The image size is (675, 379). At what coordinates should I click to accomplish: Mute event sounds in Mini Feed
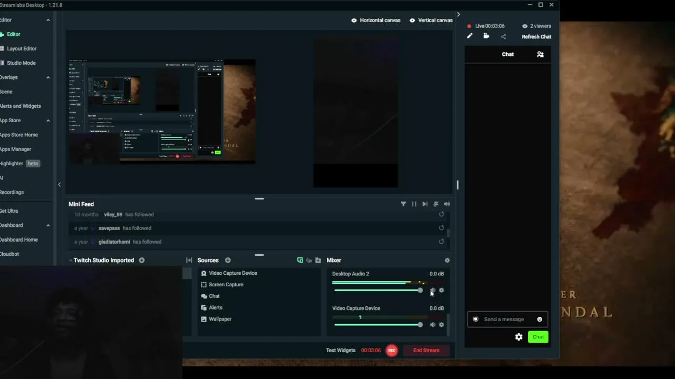click(436, 204)
